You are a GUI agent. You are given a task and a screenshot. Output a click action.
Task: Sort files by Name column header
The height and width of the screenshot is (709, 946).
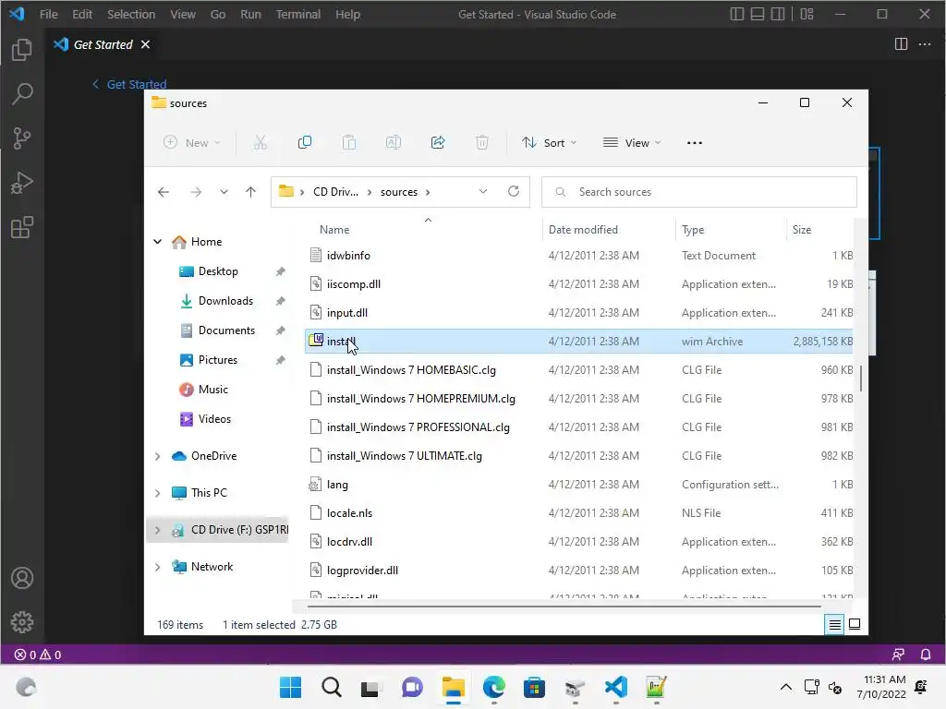point(334,230)
